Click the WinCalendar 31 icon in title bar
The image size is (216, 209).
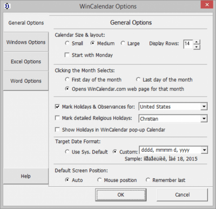click(x=7, y=6)
